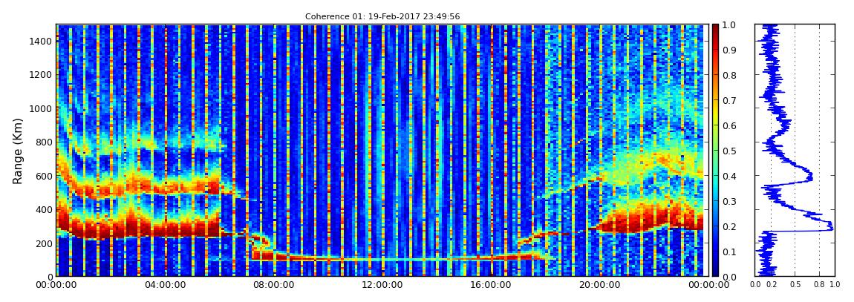
Task: Click the 0.7 colorbar tick label
Action: coord(730,101)
